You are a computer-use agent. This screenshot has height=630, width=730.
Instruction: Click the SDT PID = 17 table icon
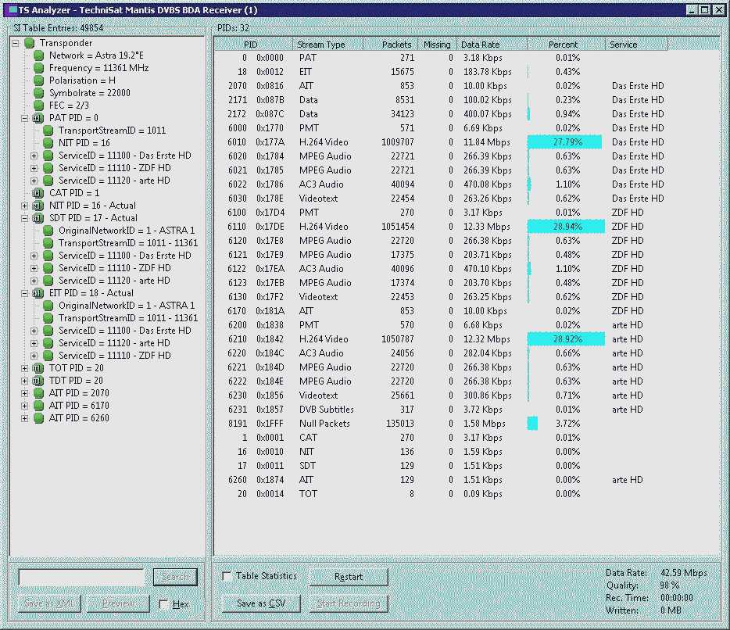click(x=37, y=218)
